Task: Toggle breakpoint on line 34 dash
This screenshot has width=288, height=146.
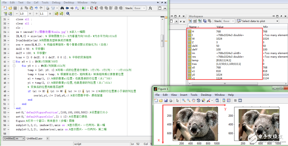Action: (x=12, y=32)
